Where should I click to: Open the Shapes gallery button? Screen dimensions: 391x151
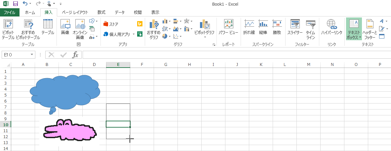click(x=93, y=21)
